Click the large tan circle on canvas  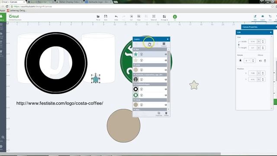coord(123,126)
